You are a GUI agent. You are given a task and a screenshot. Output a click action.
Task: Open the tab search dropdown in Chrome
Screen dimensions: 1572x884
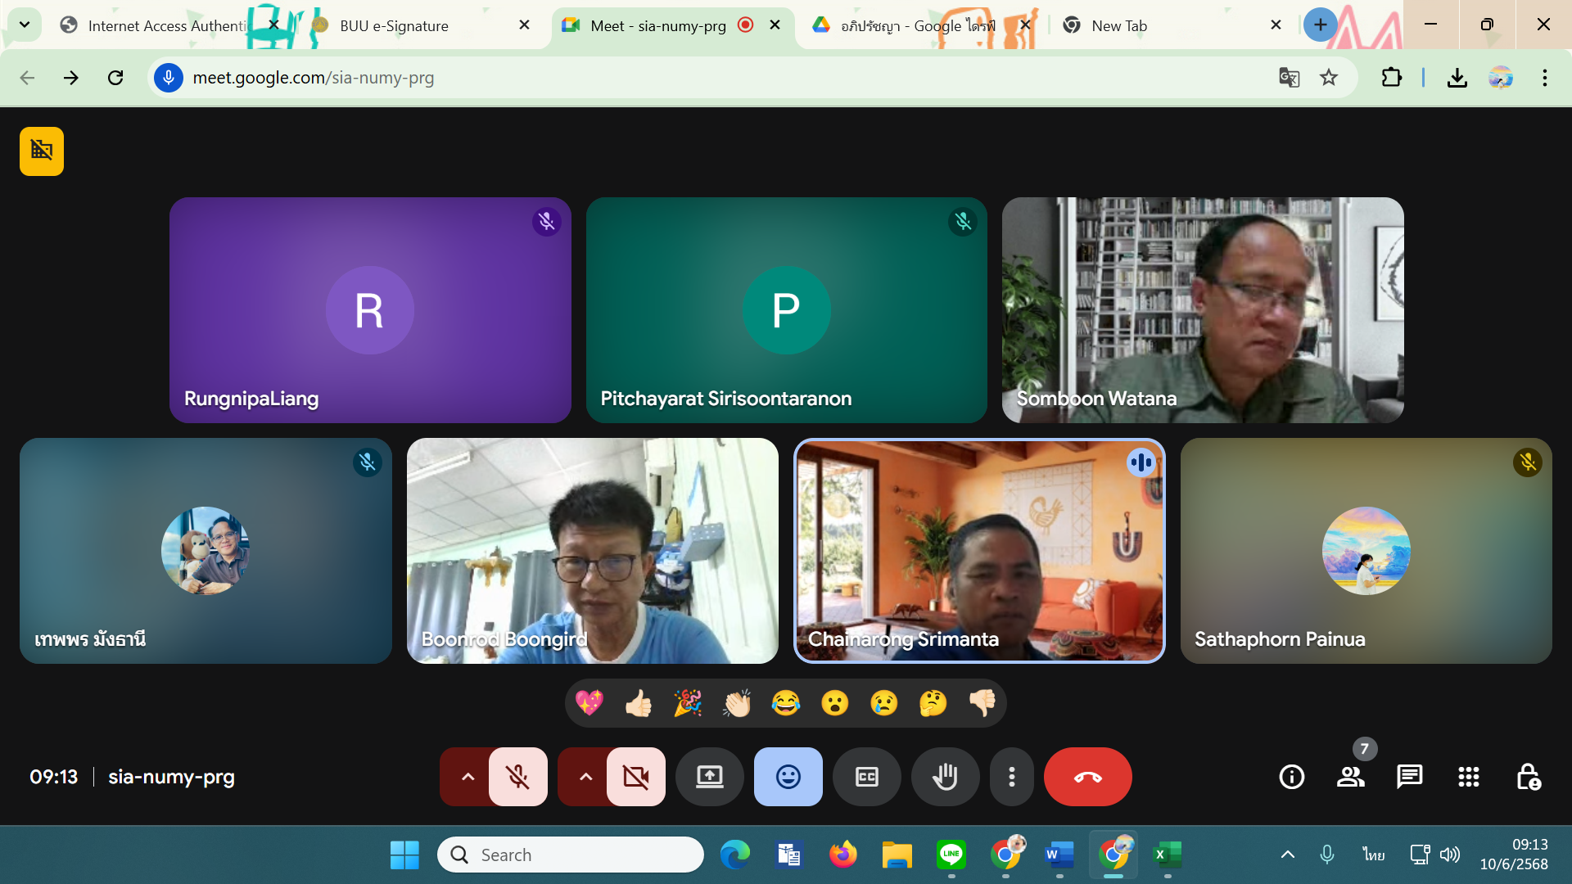[x=25, y=25]
